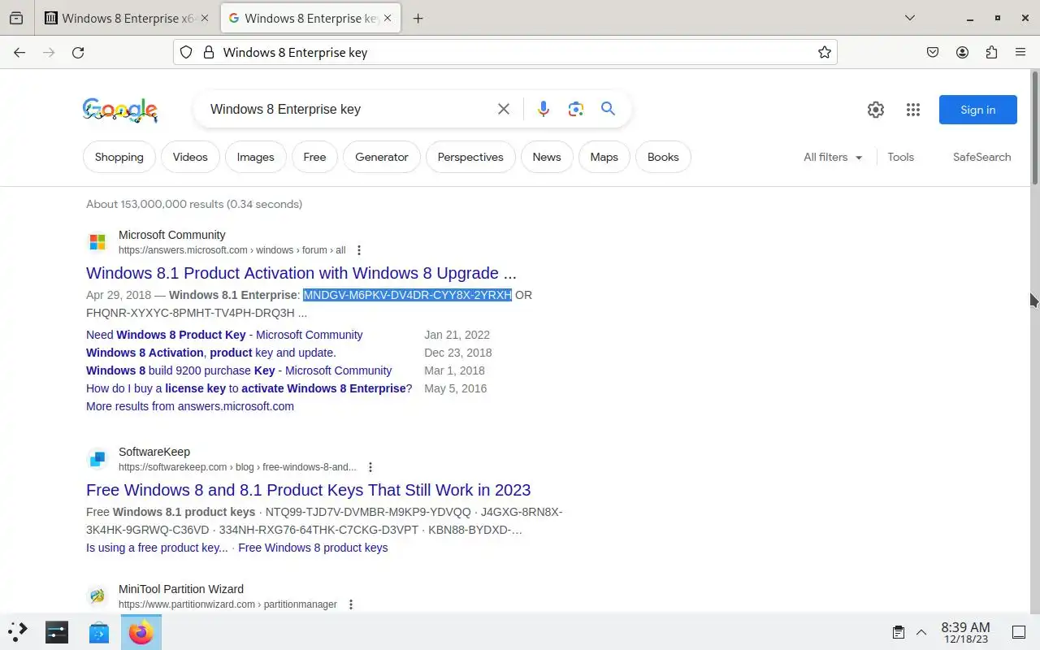Image resolution: width=1040 pixels, height=650 pixels.
Task: Select the Windows 8 Enterprise key tab
Action: click(312, 18)
